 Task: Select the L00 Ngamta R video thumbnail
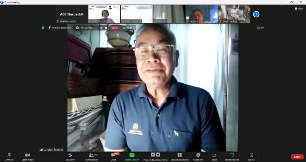click(104, 14)
